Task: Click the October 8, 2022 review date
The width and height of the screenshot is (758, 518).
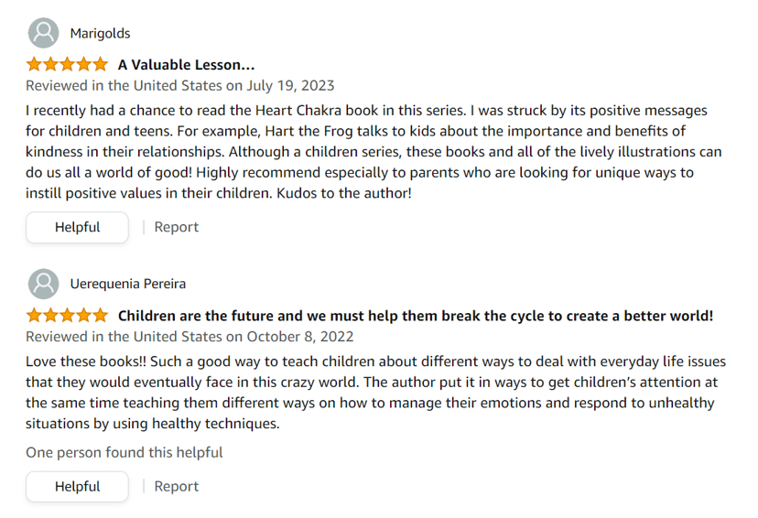Action: click(300, 337)
